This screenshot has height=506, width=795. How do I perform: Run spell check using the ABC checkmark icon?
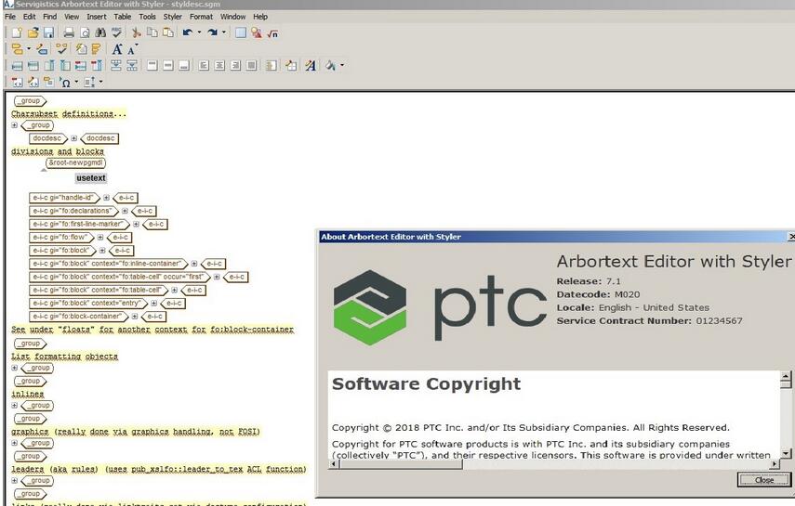tap(116, 32)
